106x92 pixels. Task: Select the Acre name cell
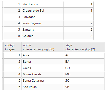point(43,55)
